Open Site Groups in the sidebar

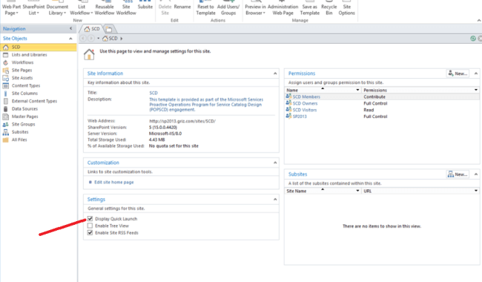pos(24,124)
